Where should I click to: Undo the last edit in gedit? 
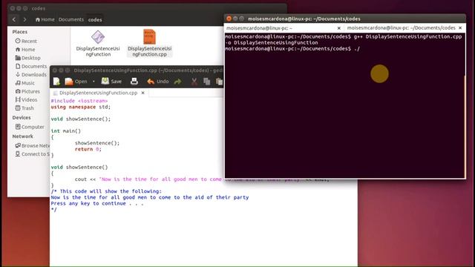(x=158, y=81)
